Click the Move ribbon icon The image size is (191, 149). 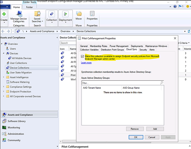(79, 16)
